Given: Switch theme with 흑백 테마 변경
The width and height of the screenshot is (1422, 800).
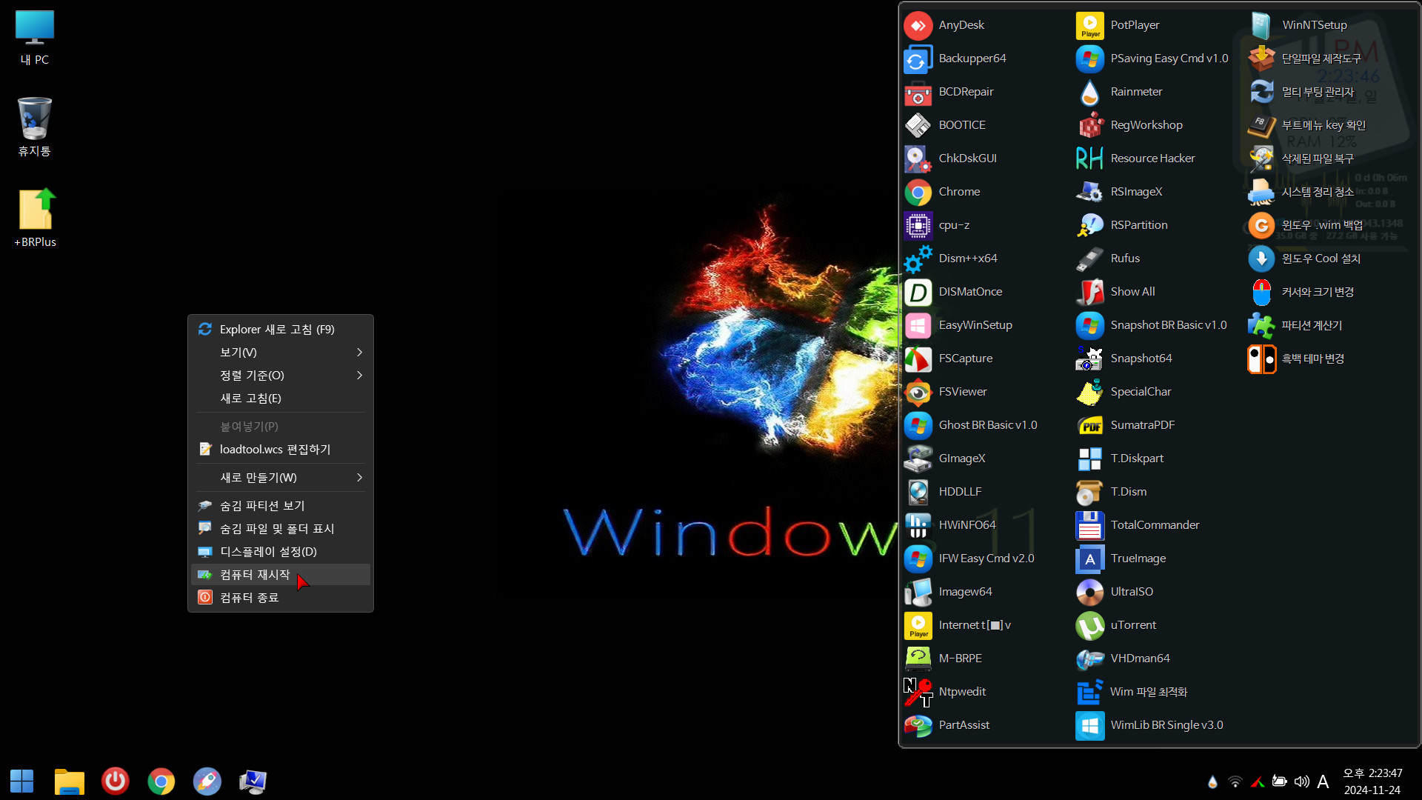Looking at the screenshot, I should 1296,359.
